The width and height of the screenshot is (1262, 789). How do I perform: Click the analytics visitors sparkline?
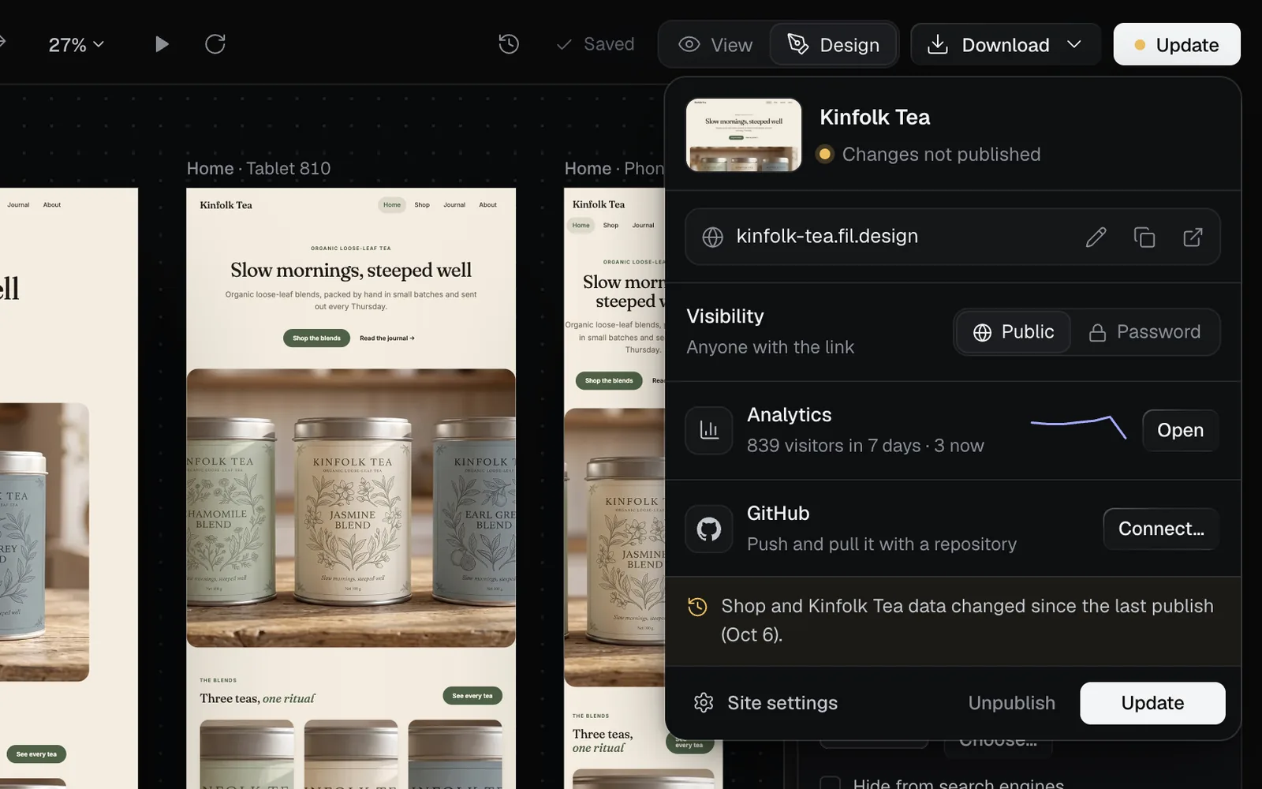tap(1078, 427)
